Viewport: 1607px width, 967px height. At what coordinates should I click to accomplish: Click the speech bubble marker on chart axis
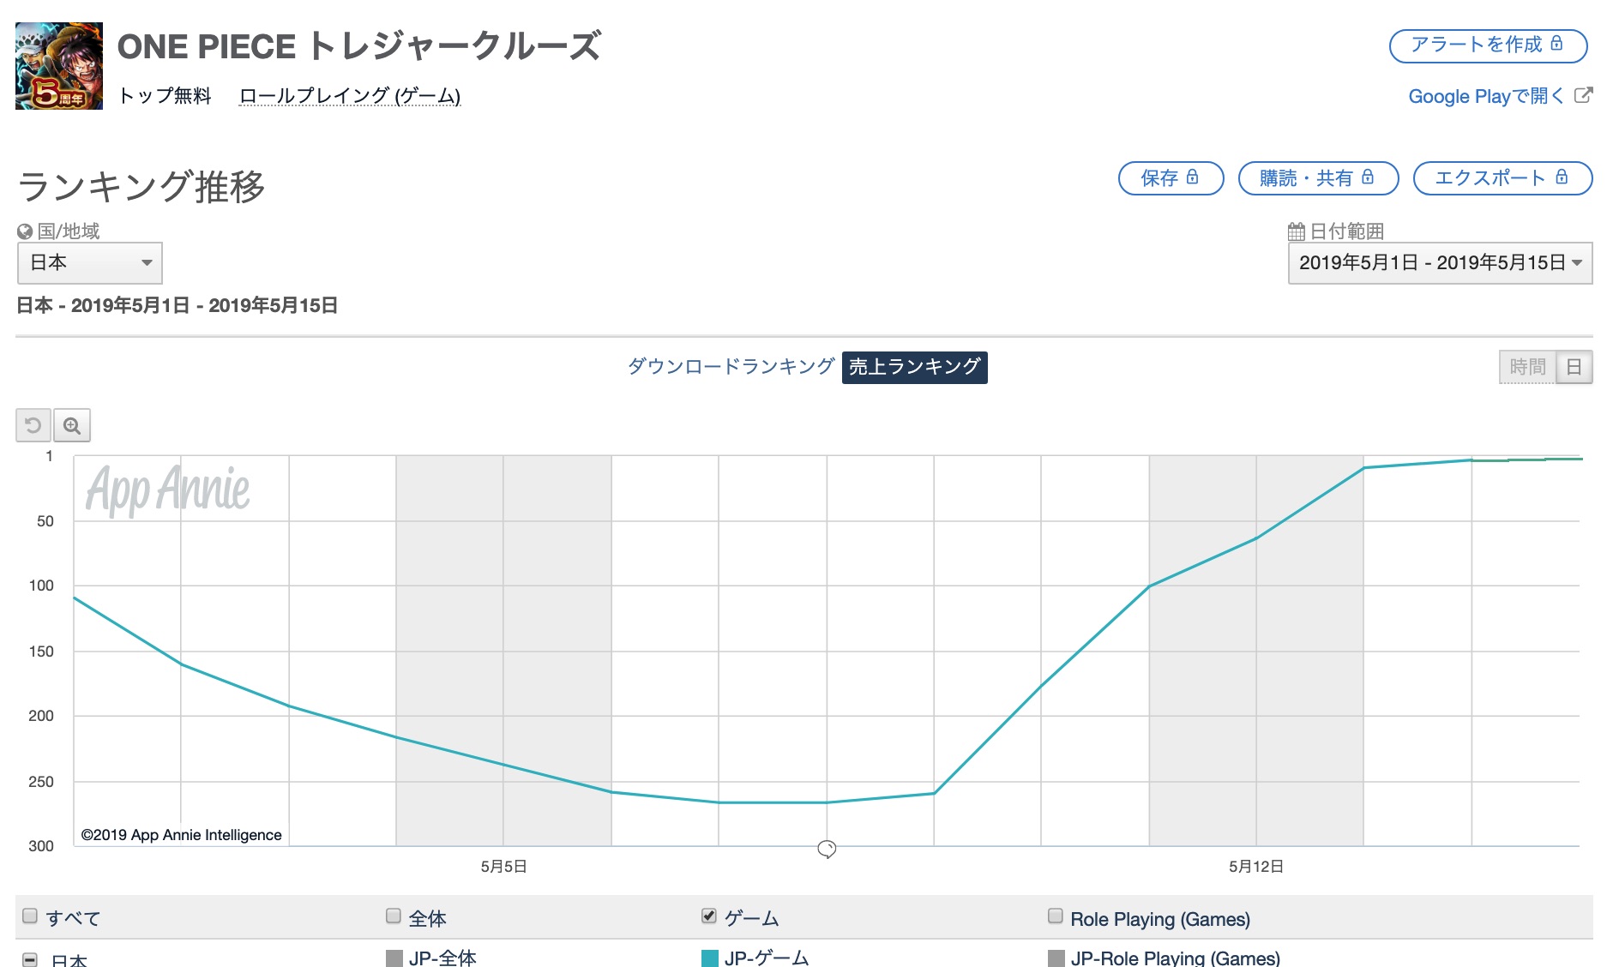point(827,849)
